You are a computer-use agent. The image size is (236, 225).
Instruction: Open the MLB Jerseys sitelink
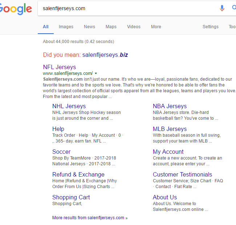(x=170, y=129)
